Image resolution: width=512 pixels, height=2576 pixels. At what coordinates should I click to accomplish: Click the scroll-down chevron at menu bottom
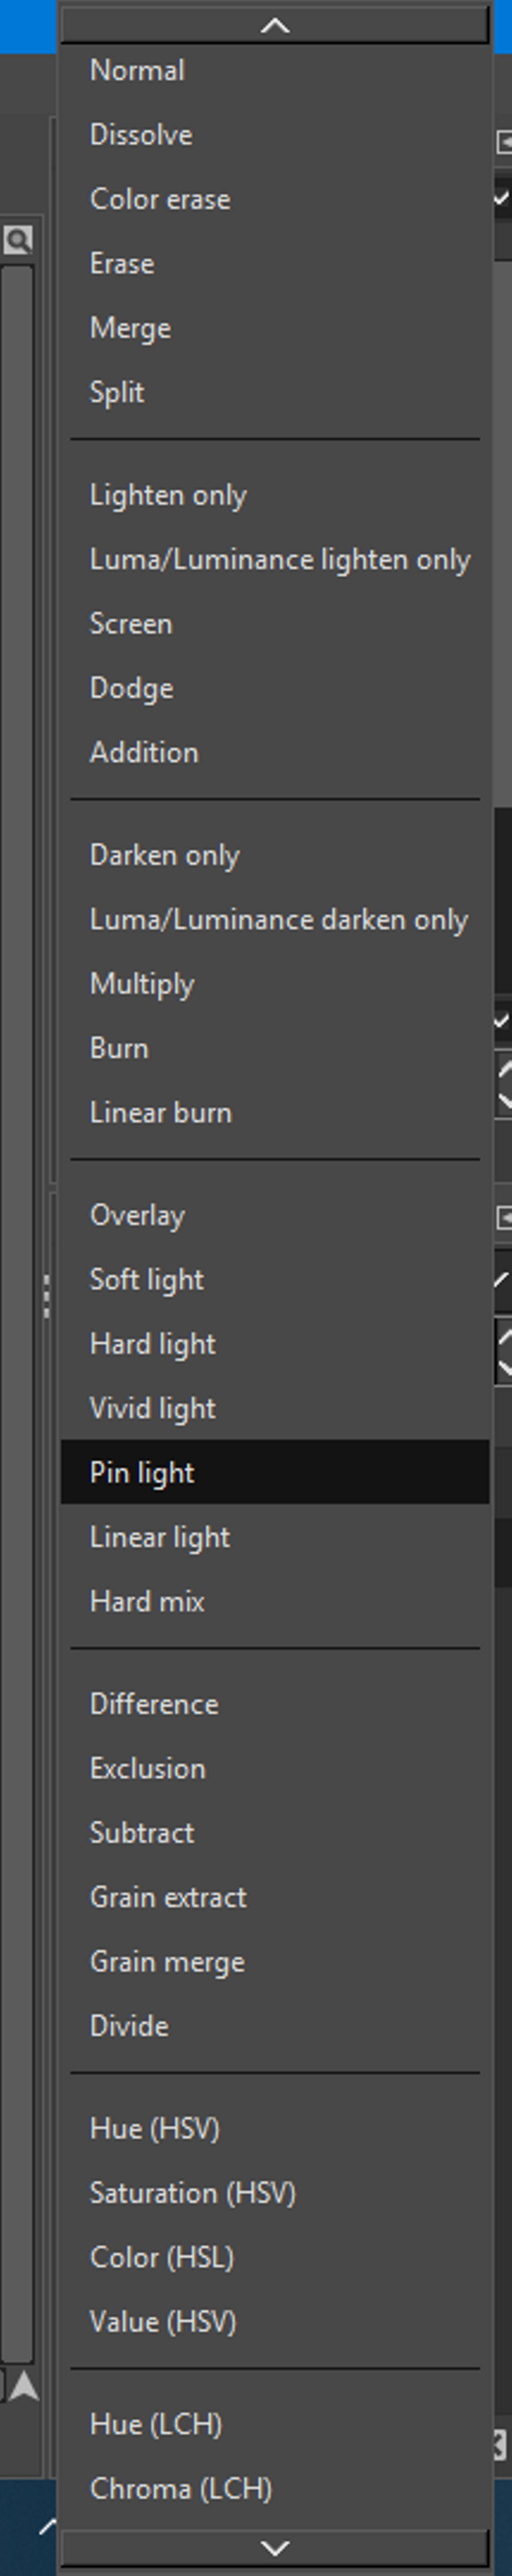tap(275, 2548)
